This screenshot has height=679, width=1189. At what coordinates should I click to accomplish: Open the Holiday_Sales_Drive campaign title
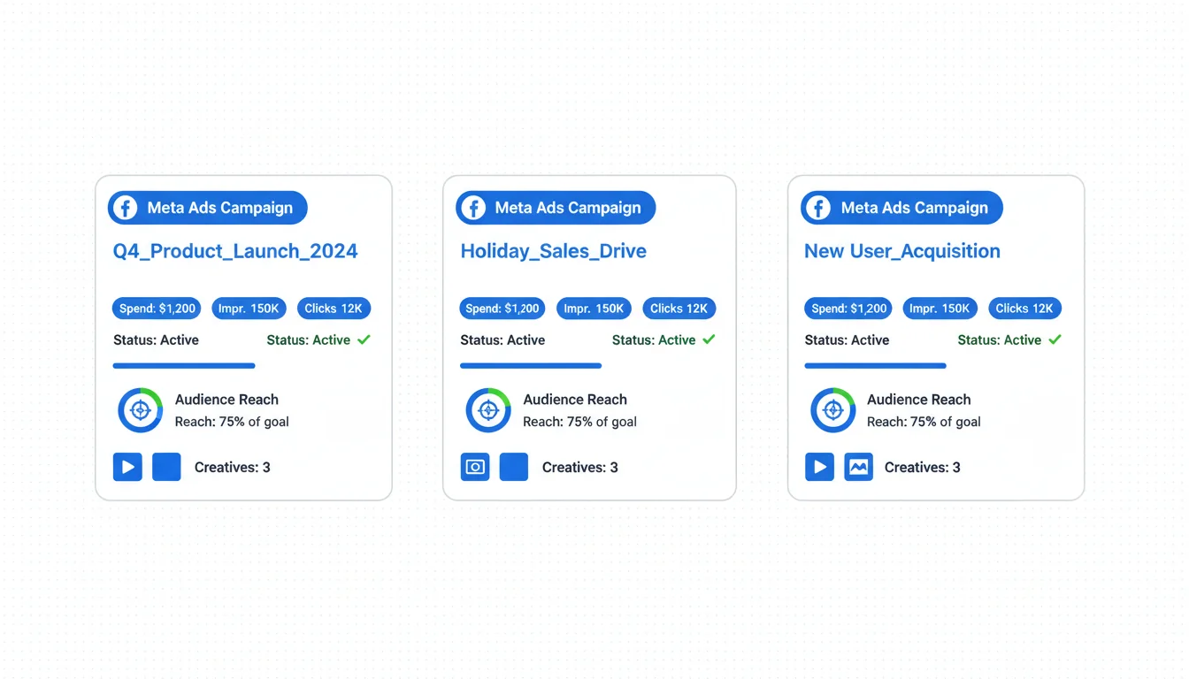(553, 251)
